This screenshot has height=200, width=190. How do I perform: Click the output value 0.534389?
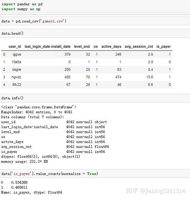coord(19,183)
